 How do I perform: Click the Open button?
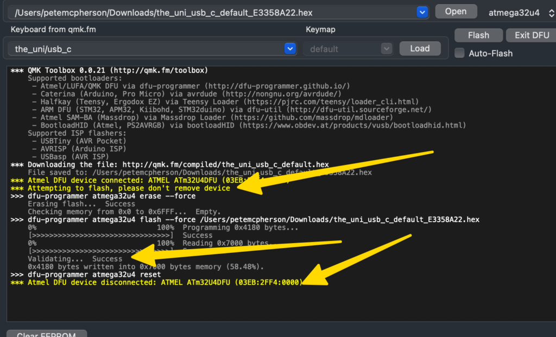(x=456, y=12)
